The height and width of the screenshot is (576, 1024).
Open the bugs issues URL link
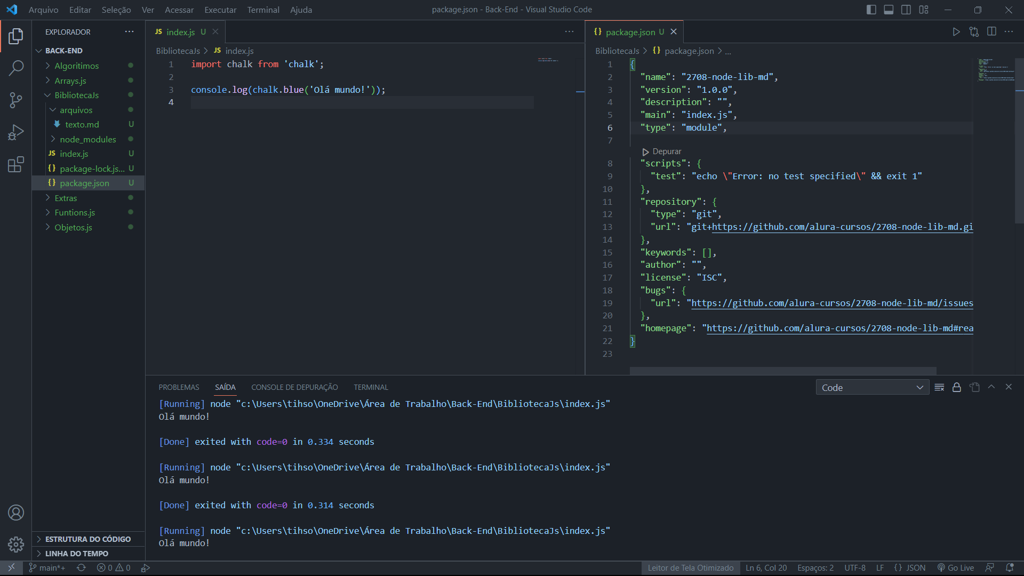point(833,303)
